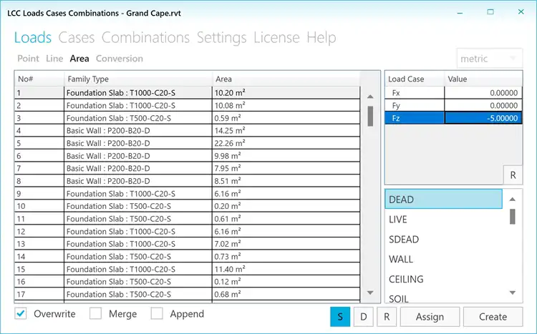
Task: Click the table scroll-up arrow
Action: 370,97
